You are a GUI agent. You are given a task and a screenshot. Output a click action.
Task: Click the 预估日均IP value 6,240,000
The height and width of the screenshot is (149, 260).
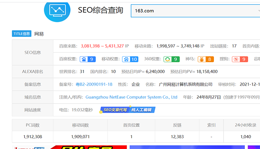point(155,72)
